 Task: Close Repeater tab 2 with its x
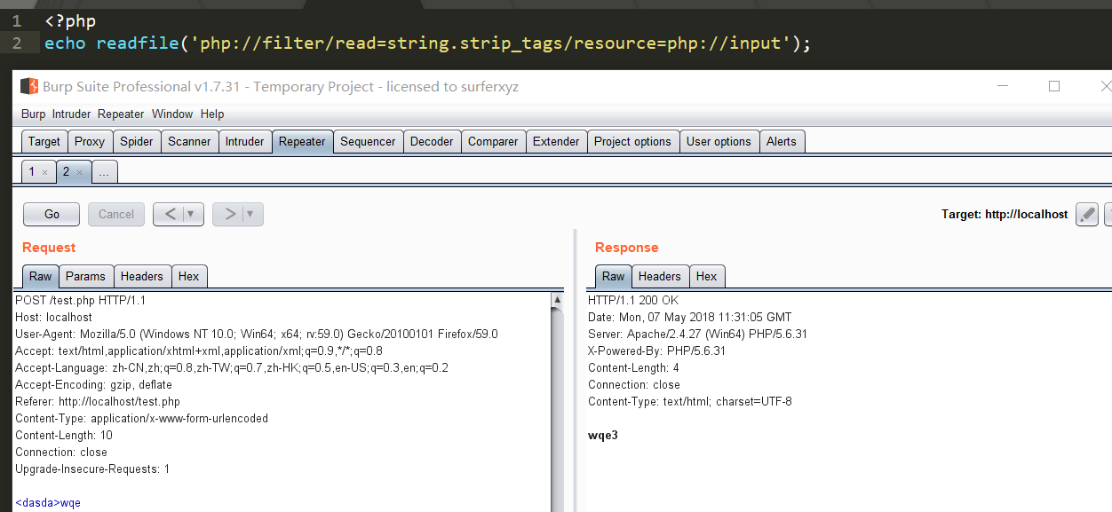[x=79, y=172]
